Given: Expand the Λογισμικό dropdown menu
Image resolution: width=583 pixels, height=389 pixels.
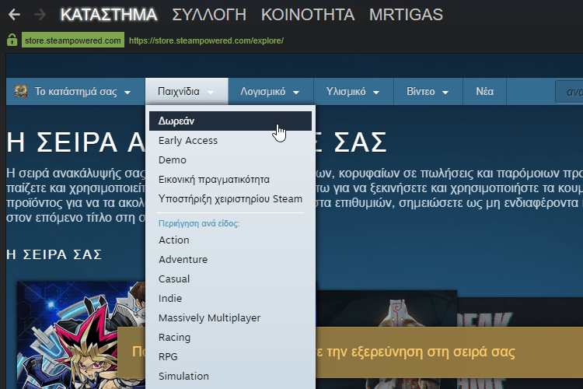Looking at the screenshot, I should [x=271, y=92].
